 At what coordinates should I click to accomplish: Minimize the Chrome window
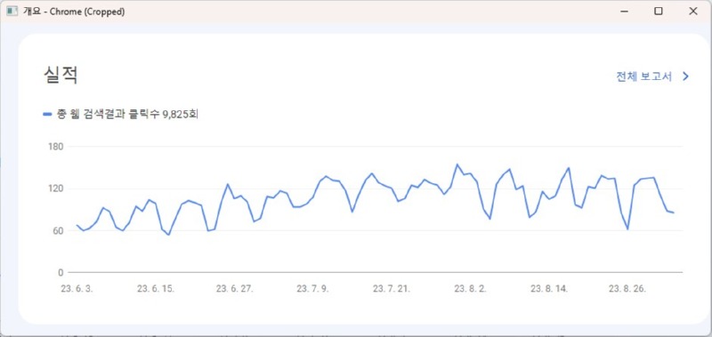pyautogui.click(x=625, y=12)
